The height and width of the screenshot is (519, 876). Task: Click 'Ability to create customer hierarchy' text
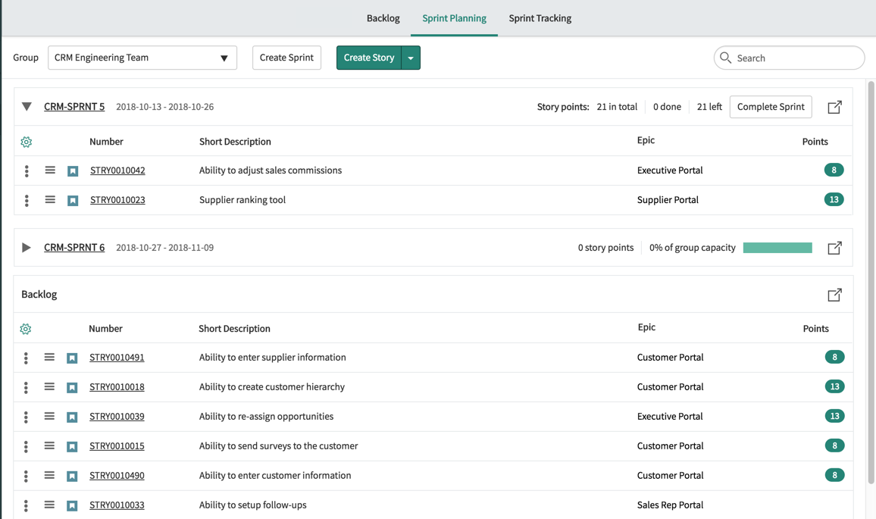pos(271,387)
